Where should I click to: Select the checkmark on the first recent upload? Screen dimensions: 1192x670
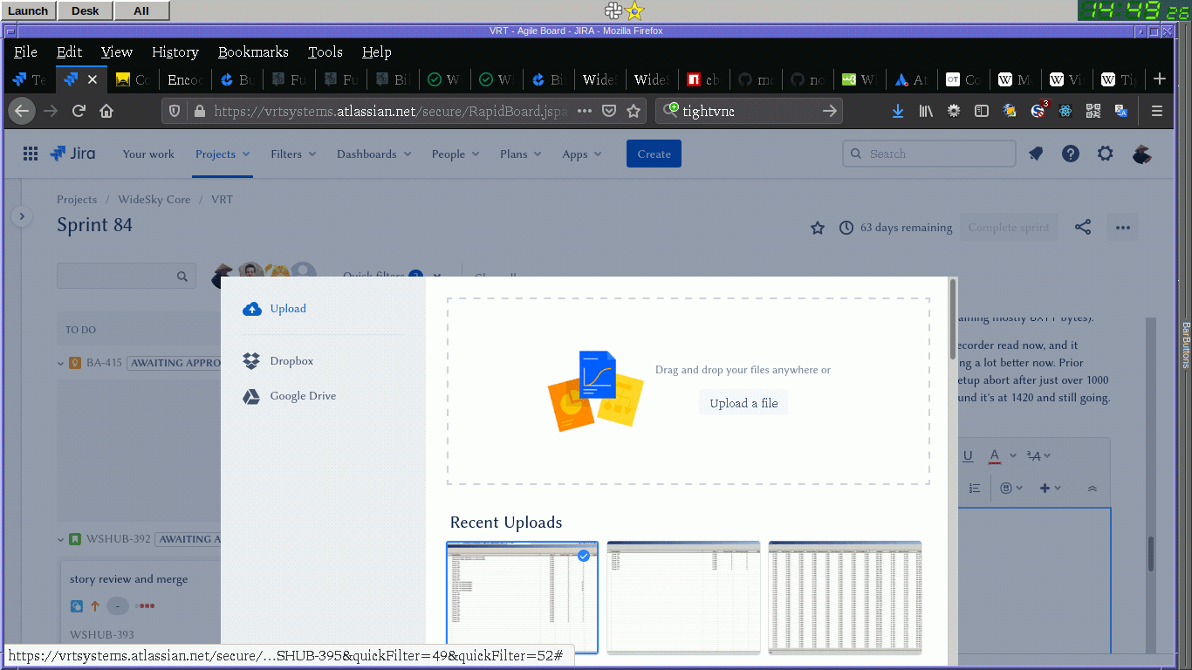click(584, 555)
